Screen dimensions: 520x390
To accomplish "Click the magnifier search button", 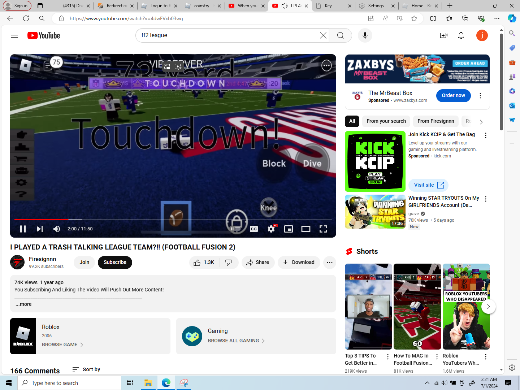I will point(340,35).
